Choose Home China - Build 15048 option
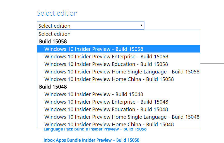 [x=109, y=124]
